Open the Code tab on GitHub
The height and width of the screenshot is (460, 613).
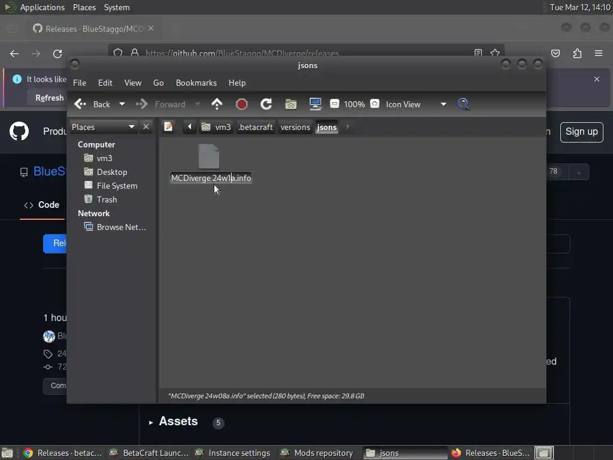[x=43, y=205]
